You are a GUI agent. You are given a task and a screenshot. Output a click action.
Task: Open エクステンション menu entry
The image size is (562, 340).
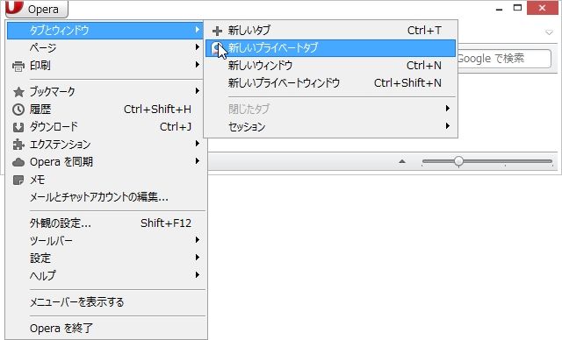[x=105, y=144]
